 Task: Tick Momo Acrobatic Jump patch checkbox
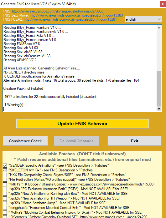click(x=5, y=203)
